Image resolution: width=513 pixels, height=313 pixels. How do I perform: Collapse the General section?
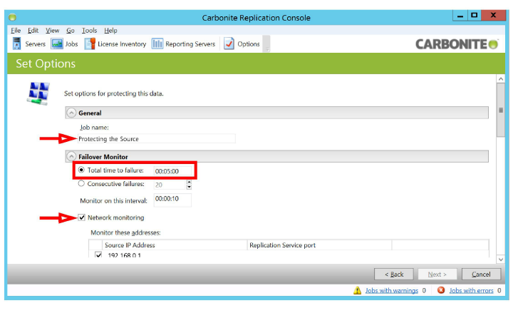(71, 113)
